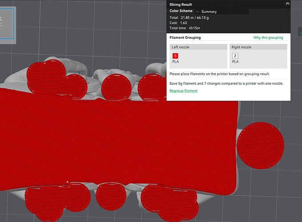Click the Cost 1.63 line
Screen dimensions: 302x222
[x=178, y=23]
